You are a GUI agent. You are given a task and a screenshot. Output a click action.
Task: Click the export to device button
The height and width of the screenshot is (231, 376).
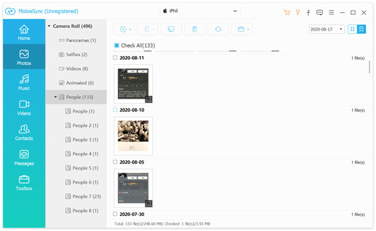tap(147, 29)
